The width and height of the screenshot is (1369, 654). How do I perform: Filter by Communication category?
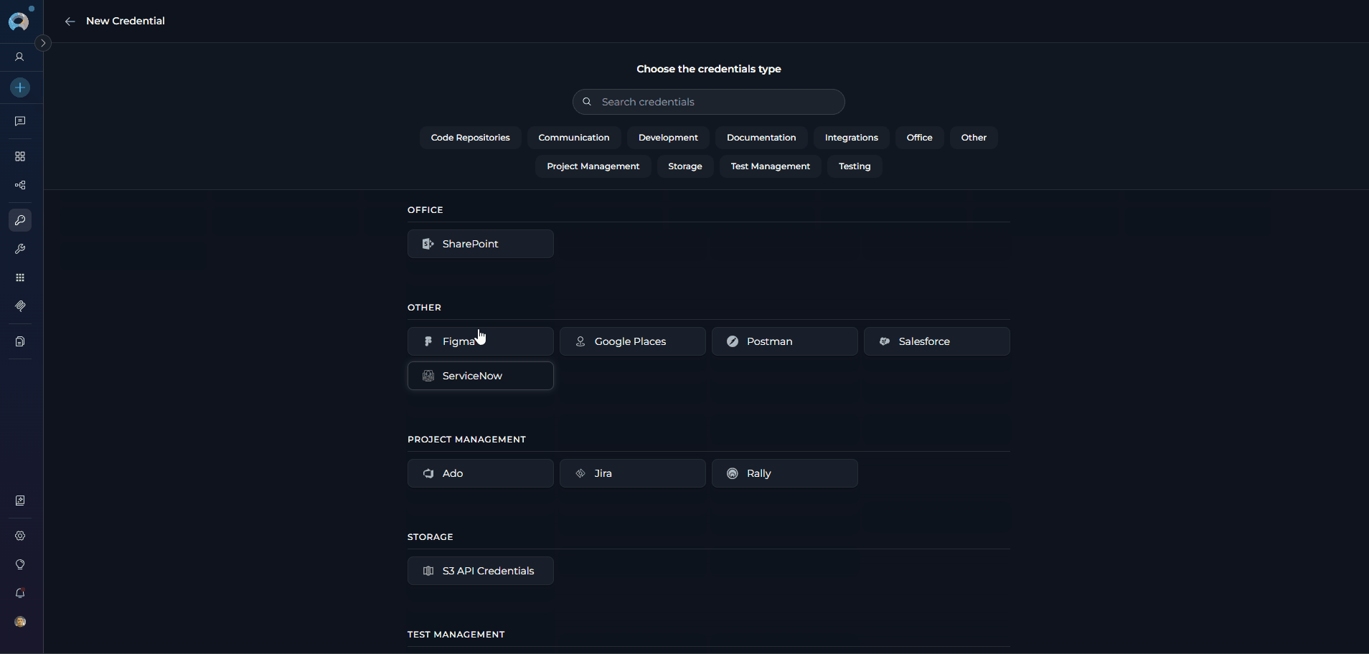coord(574,138)
